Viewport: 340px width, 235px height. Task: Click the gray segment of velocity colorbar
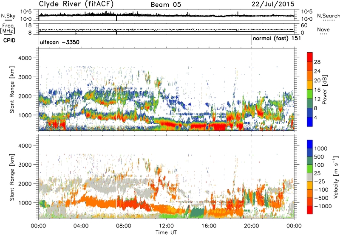[310, 177]
